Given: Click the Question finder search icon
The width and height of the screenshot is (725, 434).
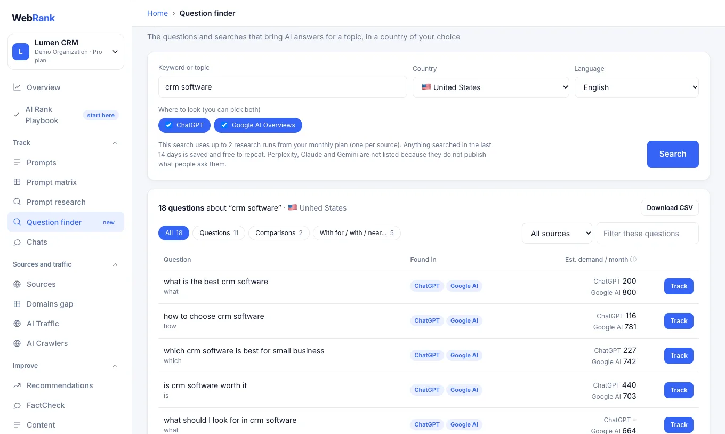Looking at the screenshot, I should click(x=17, y=222).
